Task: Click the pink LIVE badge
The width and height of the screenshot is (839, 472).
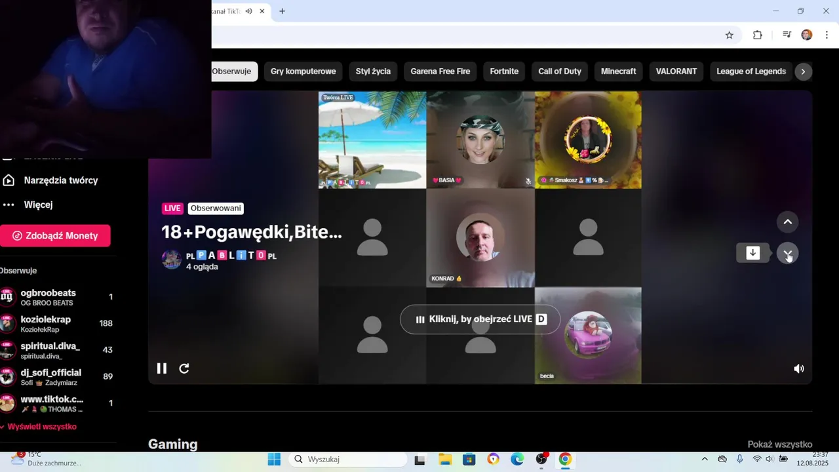Action: [172, 208]
